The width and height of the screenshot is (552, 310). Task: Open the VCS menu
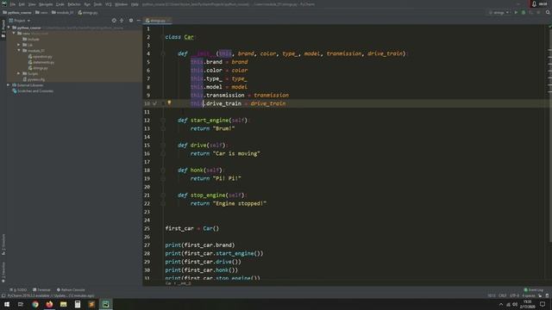pyautogui.click(x=109, y=4)
